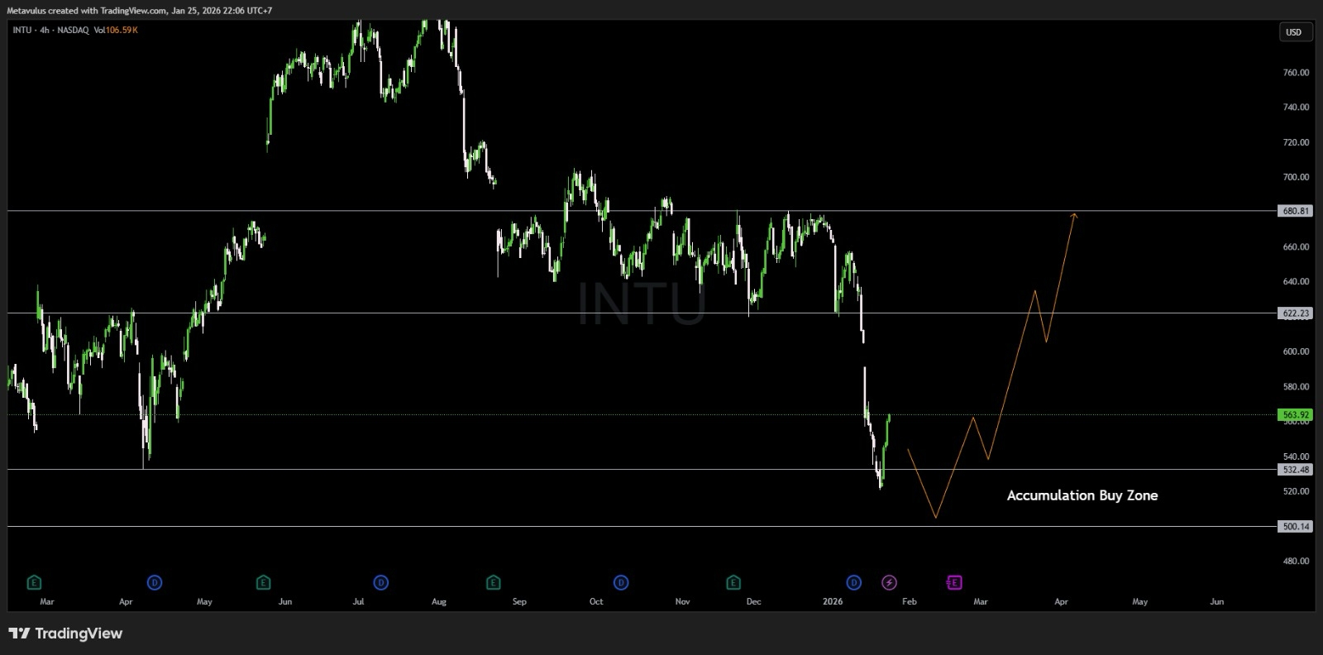Viewport: 1323px width, 655px height.
Task: Open the purple upcoming earnings icon
Action: [x=954, y=583]
